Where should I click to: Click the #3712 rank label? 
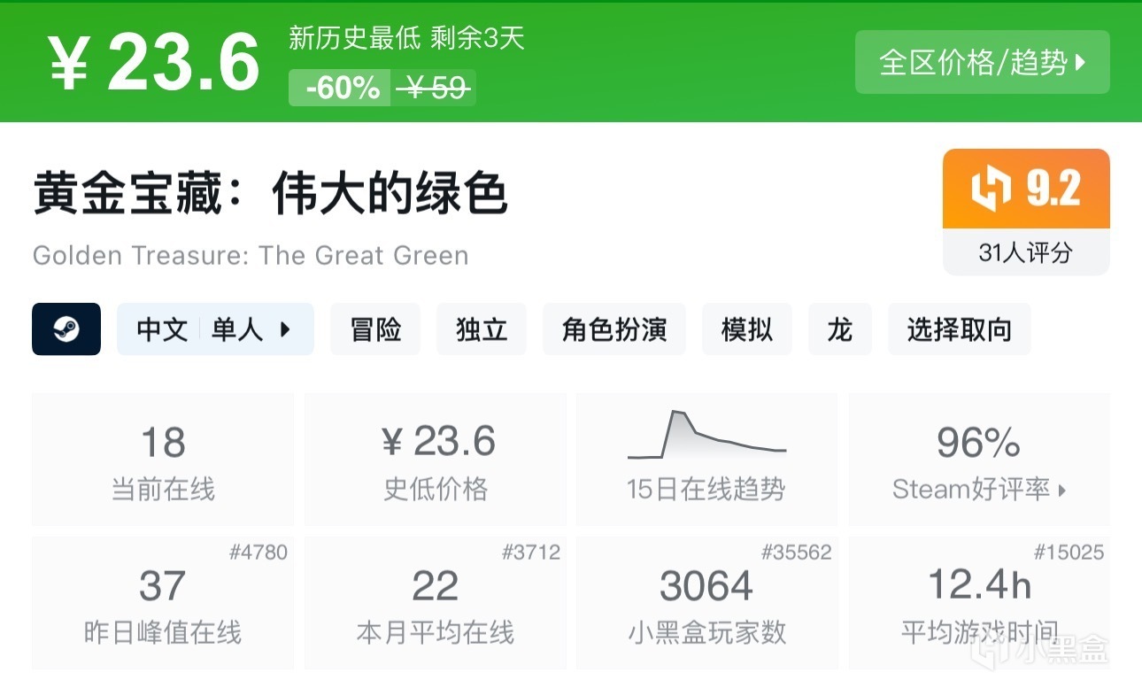coord(531,553)
